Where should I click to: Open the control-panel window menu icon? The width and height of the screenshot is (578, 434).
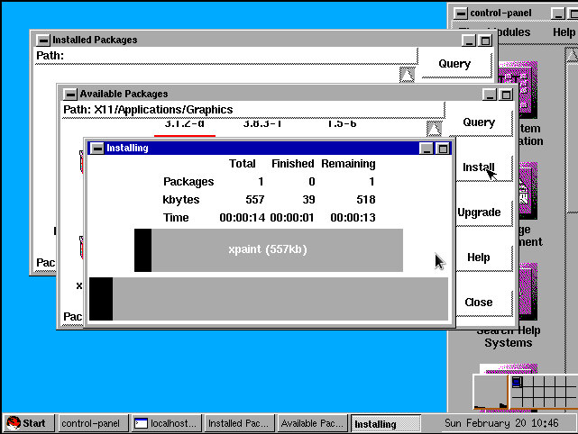pos(461,13)
